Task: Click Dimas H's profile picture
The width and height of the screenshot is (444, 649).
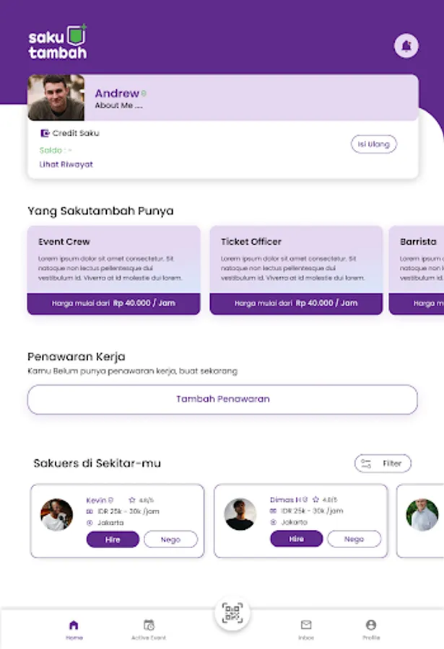Action: (240, 514)
